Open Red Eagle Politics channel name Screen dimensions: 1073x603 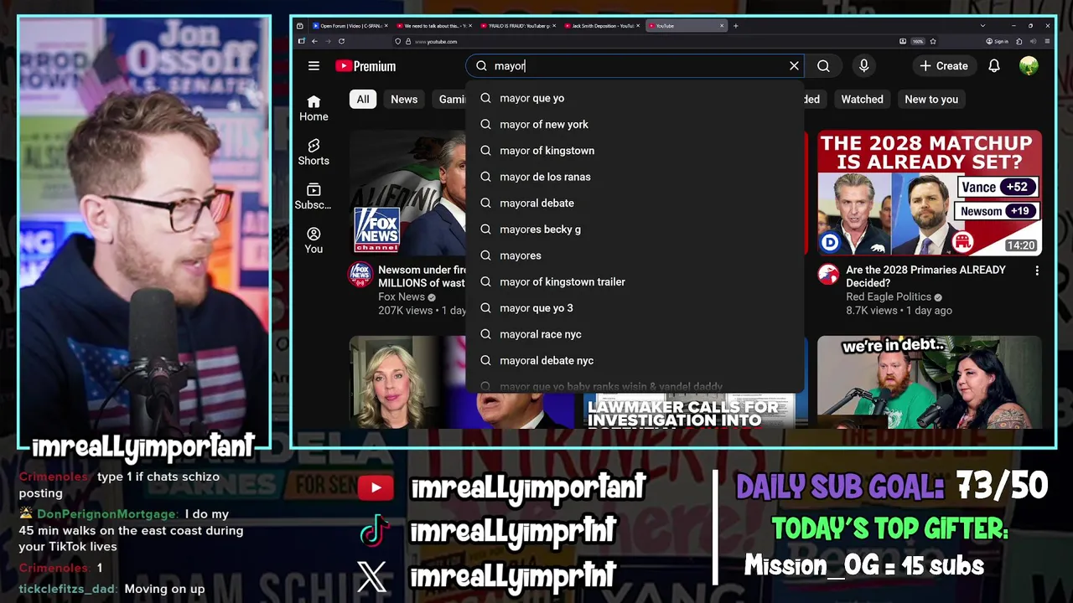pyautogui.click(x=889, y=296)
